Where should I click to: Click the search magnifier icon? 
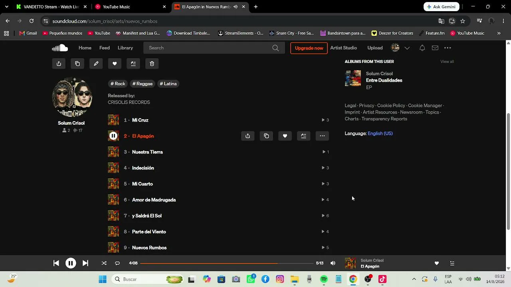coord(275,48)
